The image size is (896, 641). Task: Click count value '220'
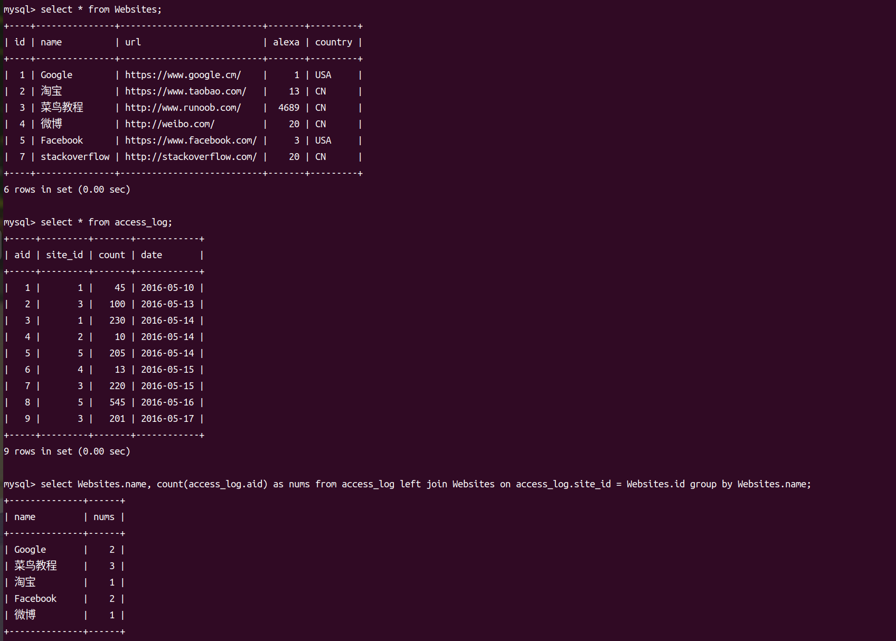pyautogui.click(x=117, y=386)
